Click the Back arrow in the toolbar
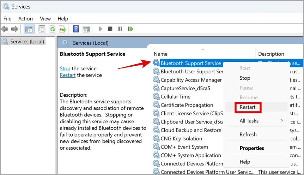This screenshot has width=304, height=175. [x=5, y=29]
